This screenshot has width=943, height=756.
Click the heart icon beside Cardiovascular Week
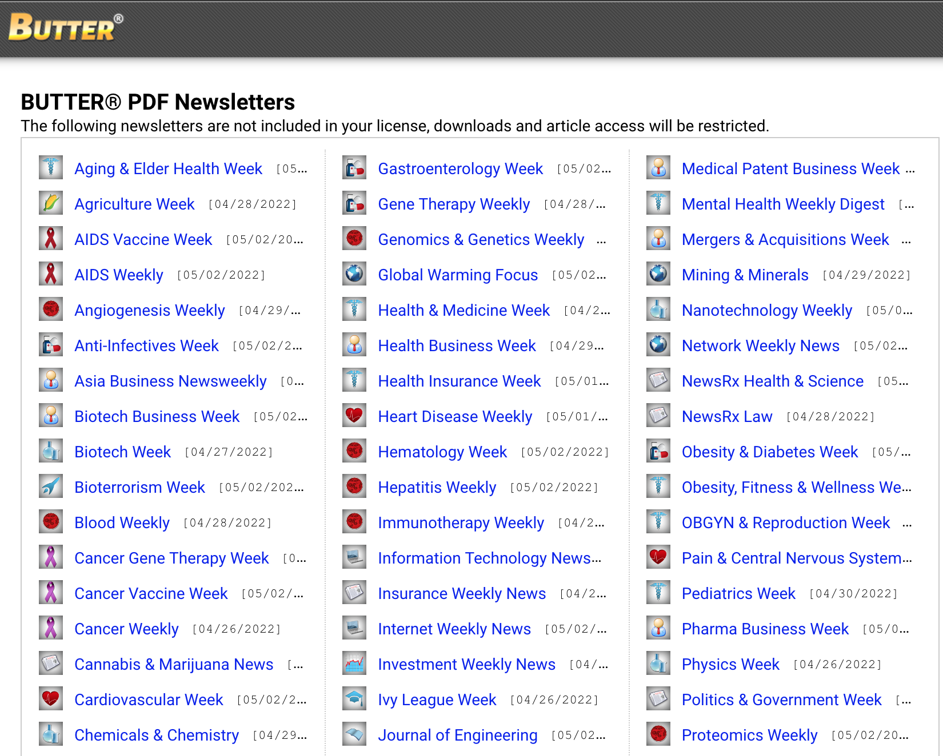click(x=51, y=699)
